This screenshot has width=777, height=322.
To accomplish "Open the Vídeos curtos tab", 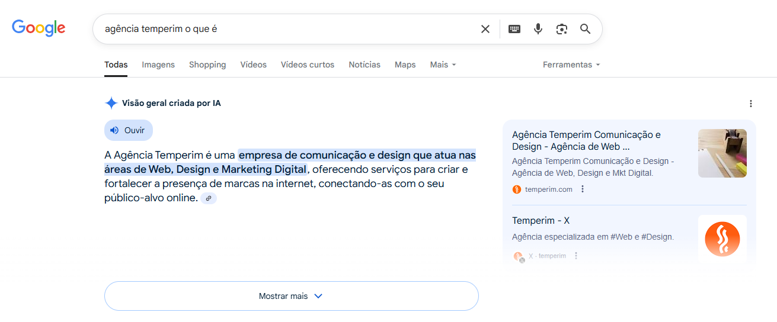I will click(x=308, y=65).
